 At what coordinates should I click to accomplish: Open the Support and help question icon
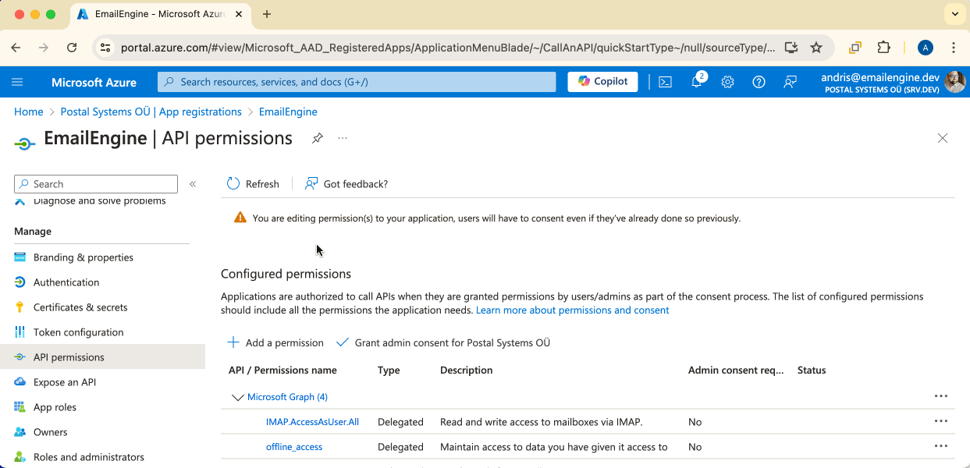point(759,82)
